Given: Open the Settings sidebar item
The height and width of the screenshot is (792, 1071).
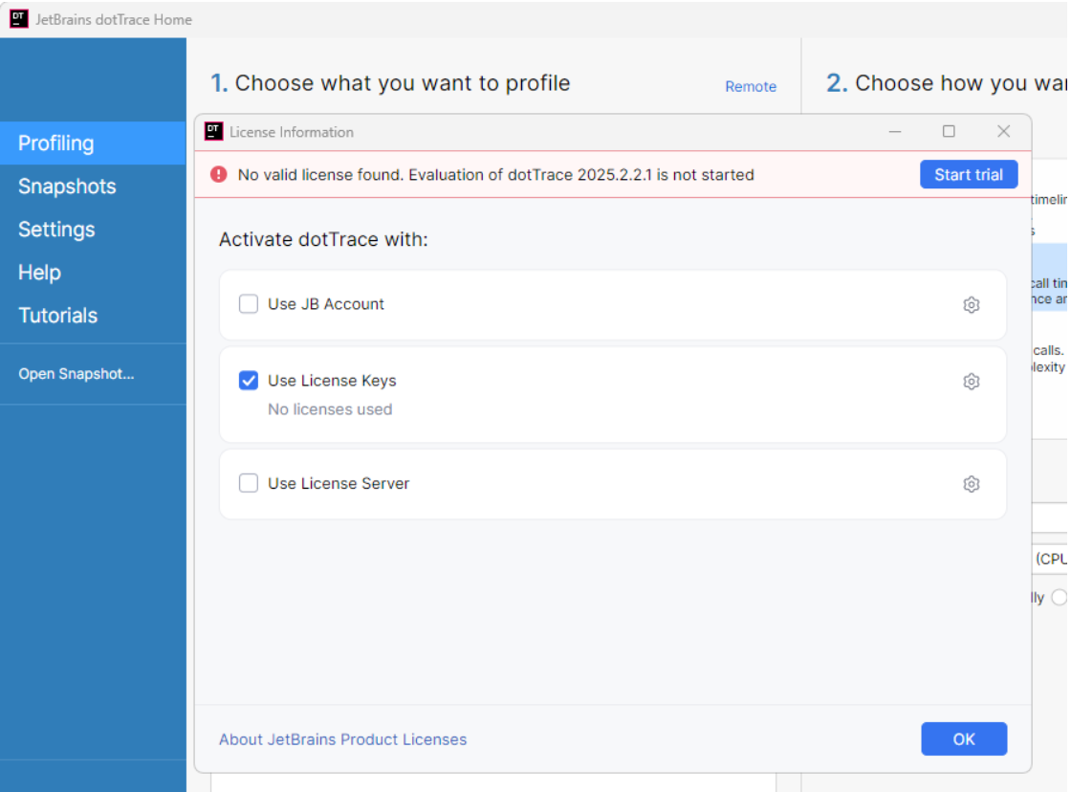Looking at the screenshot, I should [x=56, y=230].
